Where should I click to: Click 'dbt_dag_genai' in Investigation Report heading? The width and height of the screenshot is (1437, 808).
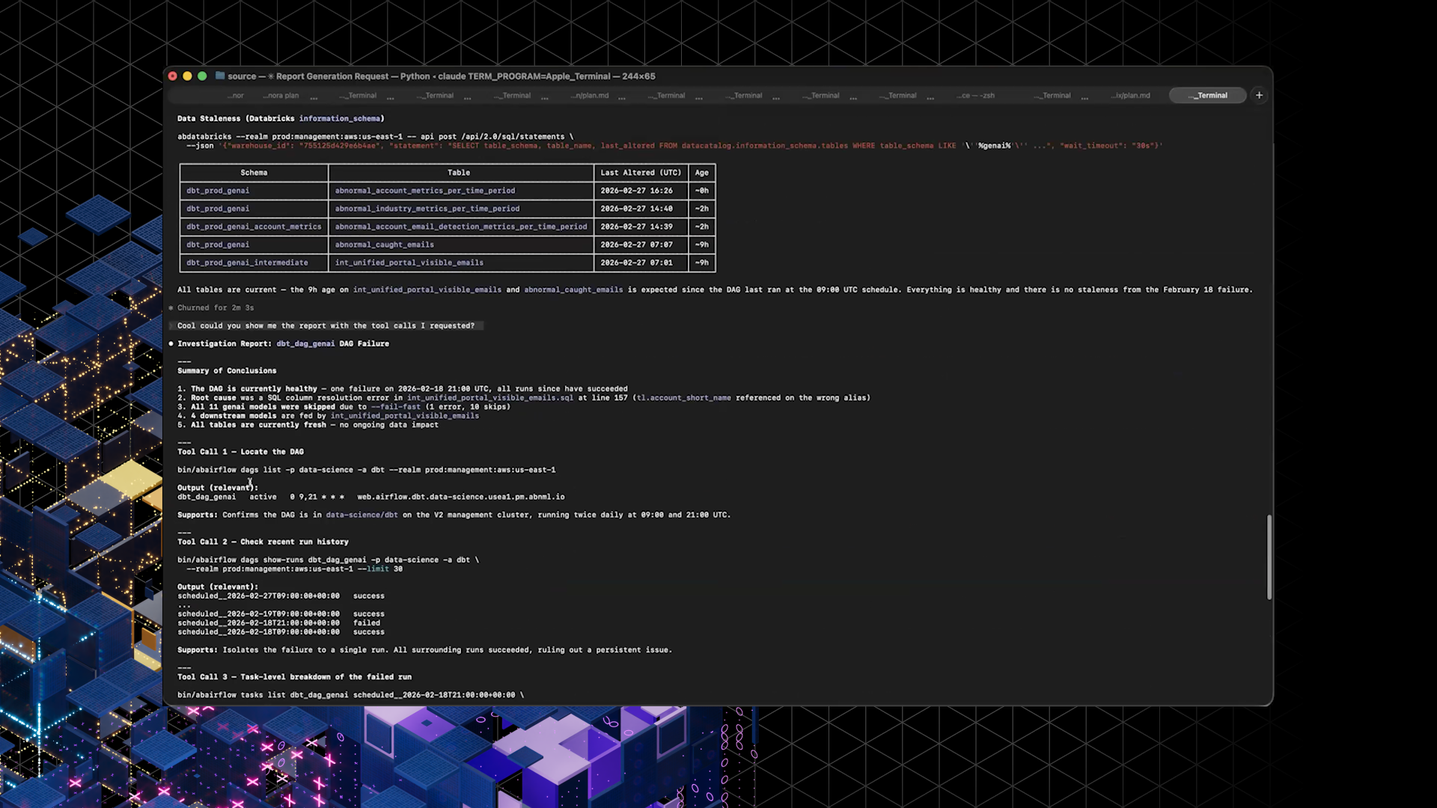(305, 343)
